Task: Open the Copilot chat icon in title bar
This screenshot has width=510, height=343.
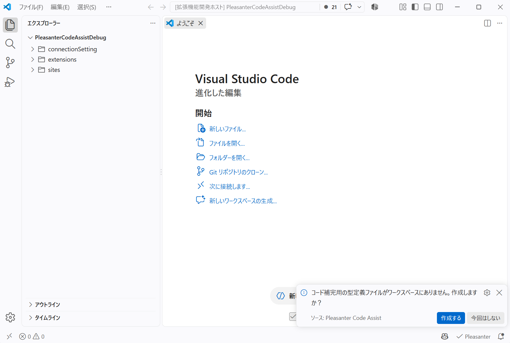Action: 348,7
